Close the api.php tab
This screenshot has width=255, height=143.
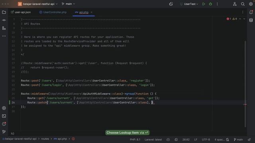(92, 12)
